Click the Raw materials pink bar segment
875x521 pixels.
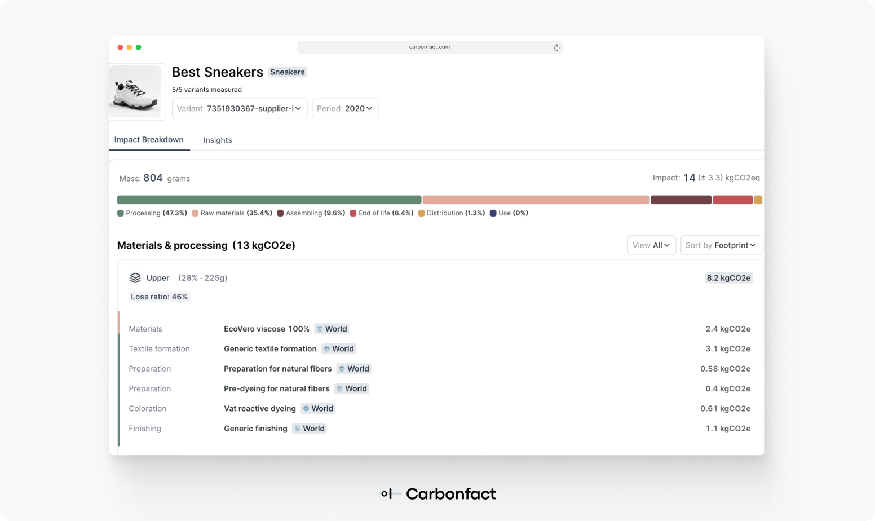(x=536, y=200)
